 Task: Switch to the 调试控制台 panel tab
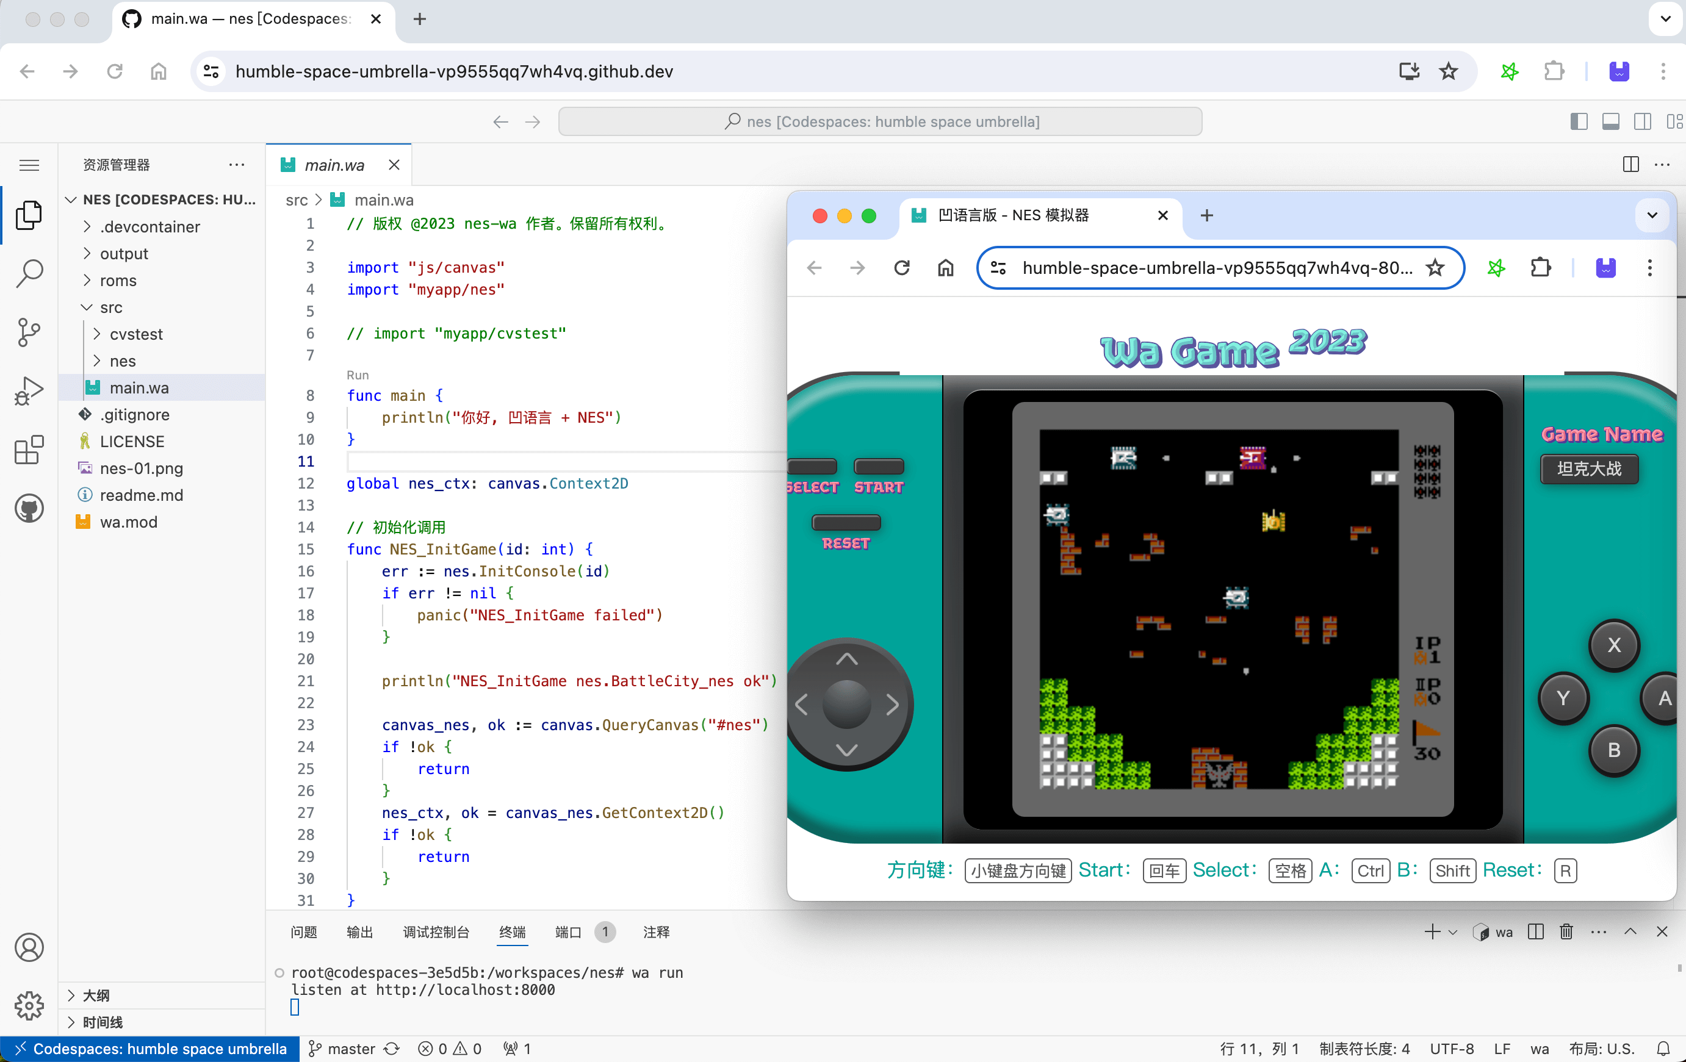point(436,932)
